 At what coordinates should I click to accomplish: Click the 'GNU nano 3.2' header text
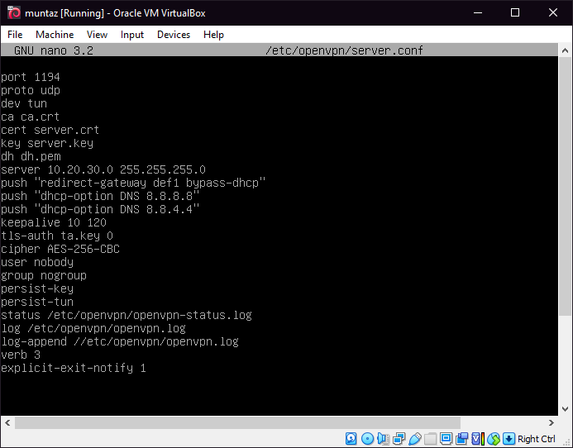pos(54,50)
